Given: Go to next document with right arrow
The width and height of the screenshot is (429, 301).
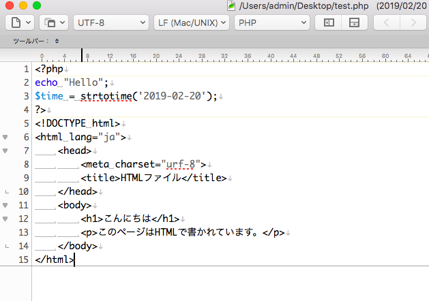Looking at the screenshot, I should 413,22.
